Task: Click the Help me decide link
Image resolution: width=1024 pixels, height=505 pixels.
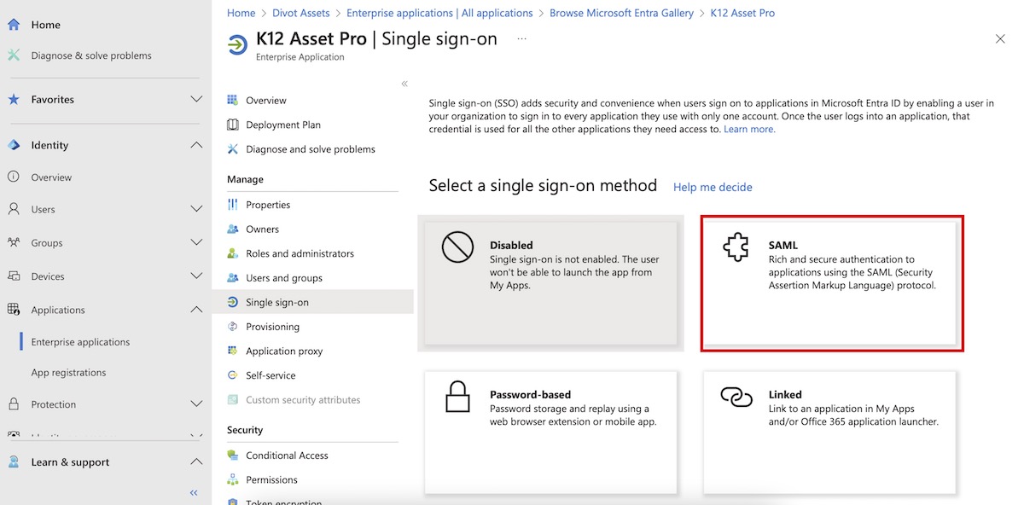Action: click(713, 188)
